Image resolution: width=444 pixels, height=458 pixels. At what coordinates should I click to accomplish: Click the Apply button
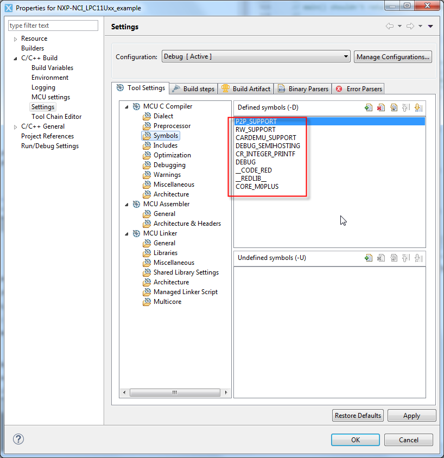point(411,415)
